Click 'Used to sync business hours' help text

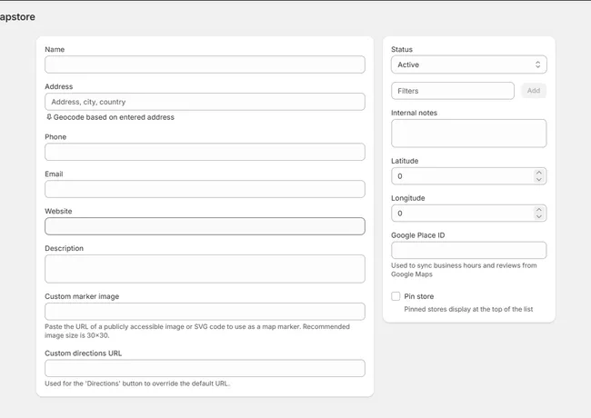[x=464, y=270]
